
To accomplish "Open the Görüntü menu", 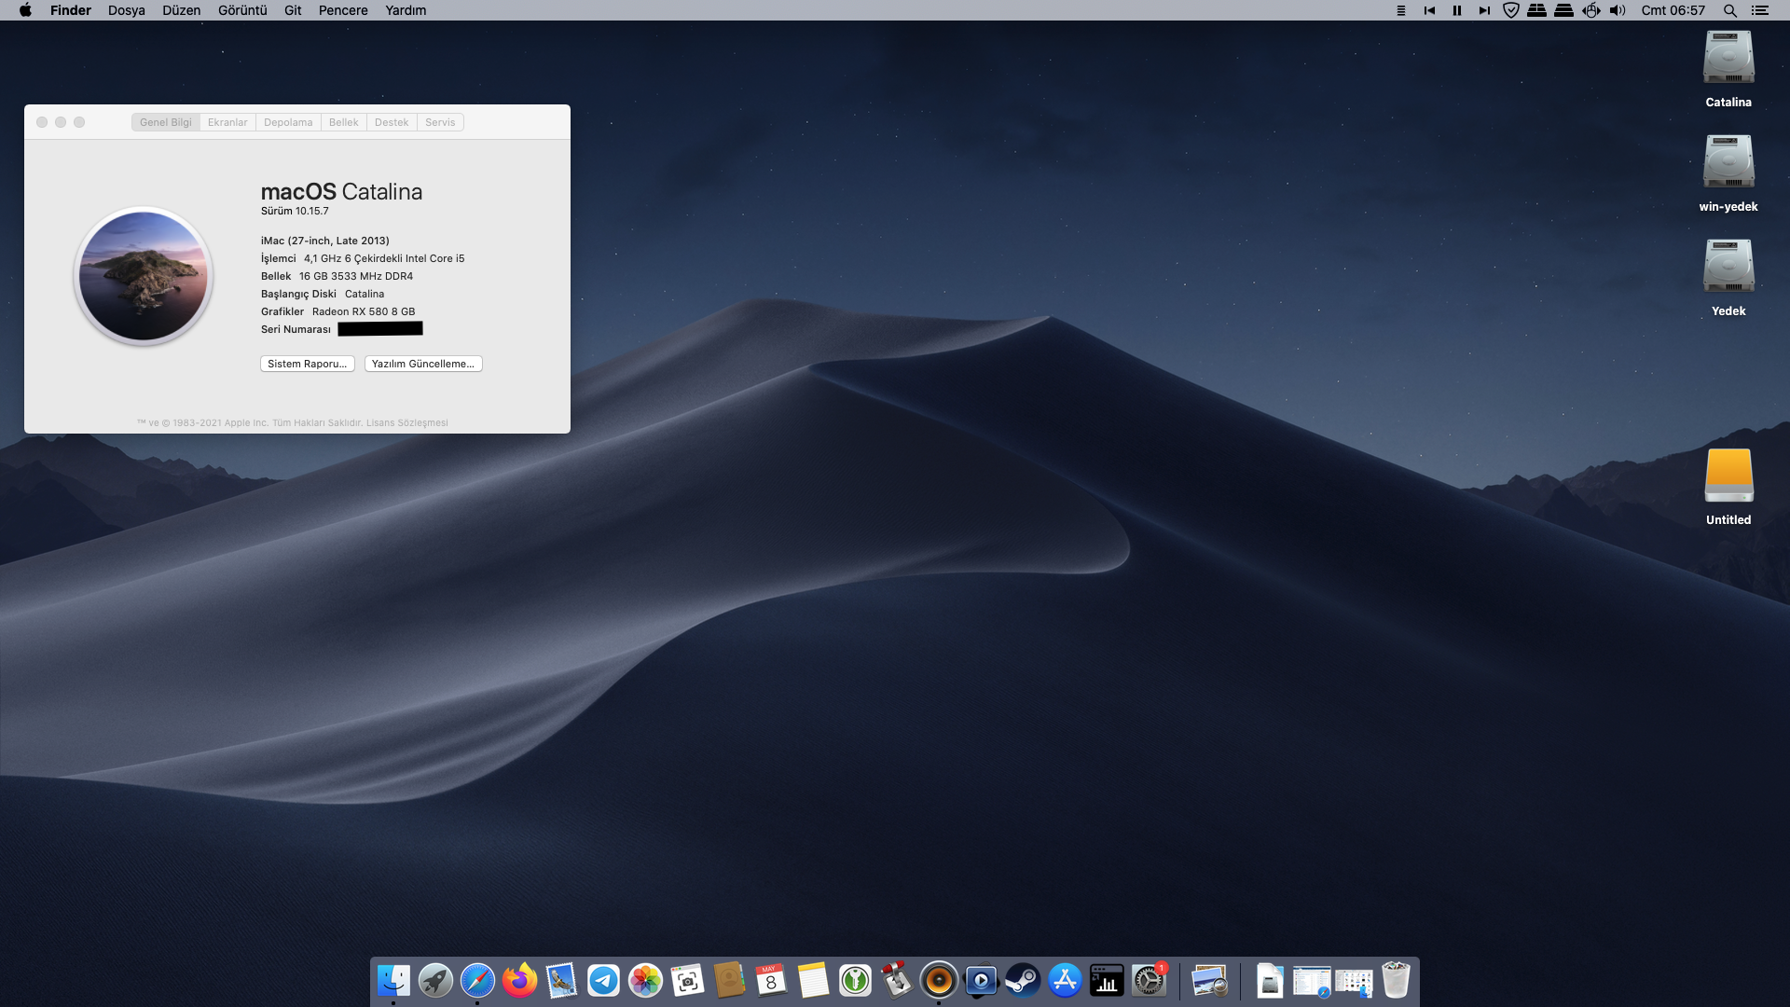I will 242,10.
